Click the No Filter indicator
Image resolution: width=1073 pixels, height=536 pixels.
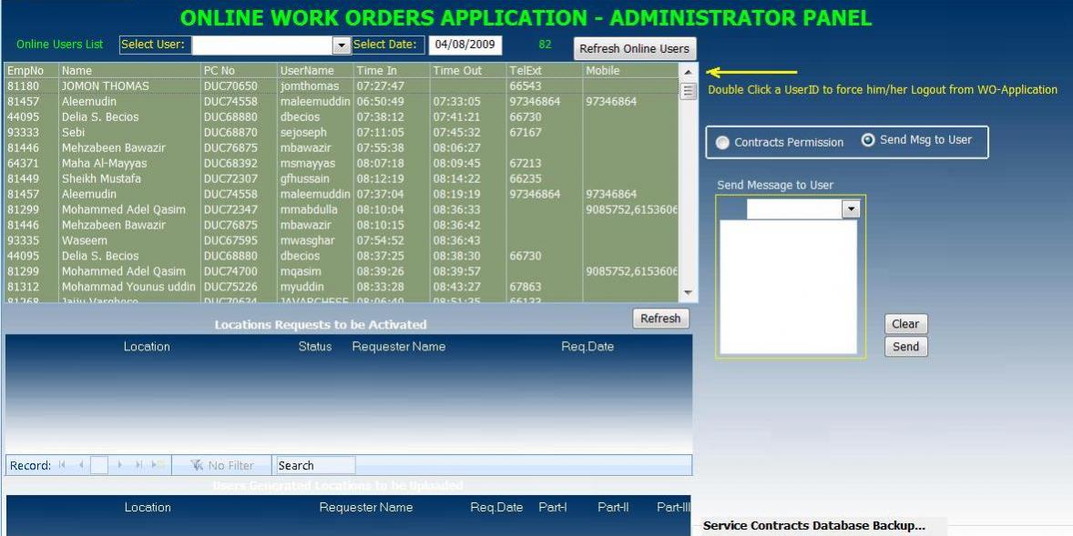222,466
